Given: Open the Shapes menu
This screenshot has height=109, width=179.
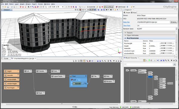Looking at the screenshot, I should (x=28, y=4).
